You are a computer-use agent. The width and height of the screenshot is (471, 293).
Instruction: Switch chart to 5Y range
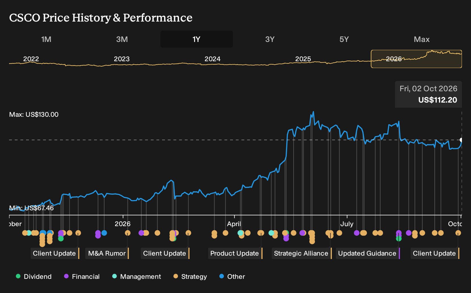point(344,39)
